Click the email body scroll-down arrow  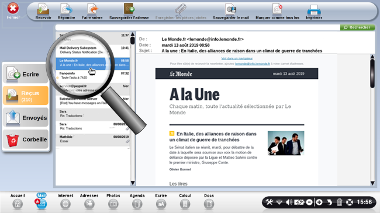(x=372, y=183)
